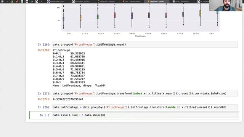Image resolution: width=244 pixels, height=137 pixels.
Task: Open the first GitHub browser tab
Action: pos(82,2)
